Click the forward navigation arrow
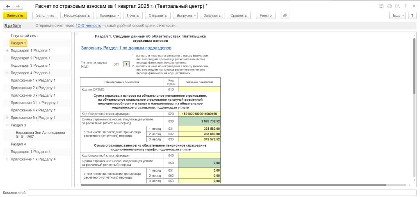 click(x=18, y=7)
